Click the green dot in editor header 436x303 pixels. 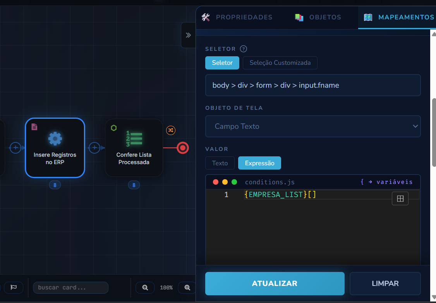pyautogui.click(x=234, y=182)
